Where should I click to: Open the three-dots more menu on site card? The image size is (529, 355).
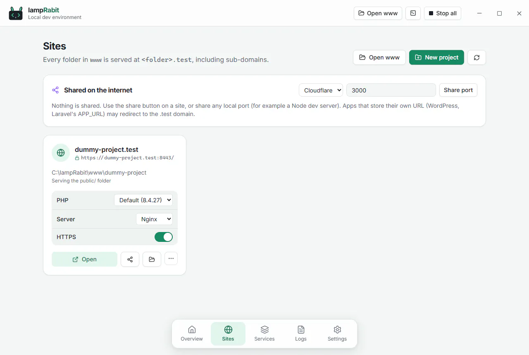point(171,258)
